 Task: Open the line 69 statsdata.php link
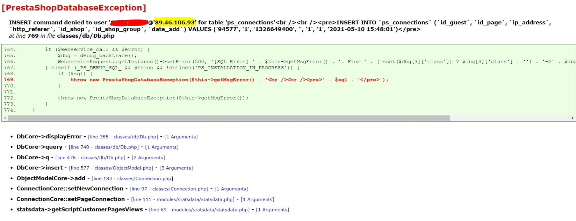[x=200, y=210]
